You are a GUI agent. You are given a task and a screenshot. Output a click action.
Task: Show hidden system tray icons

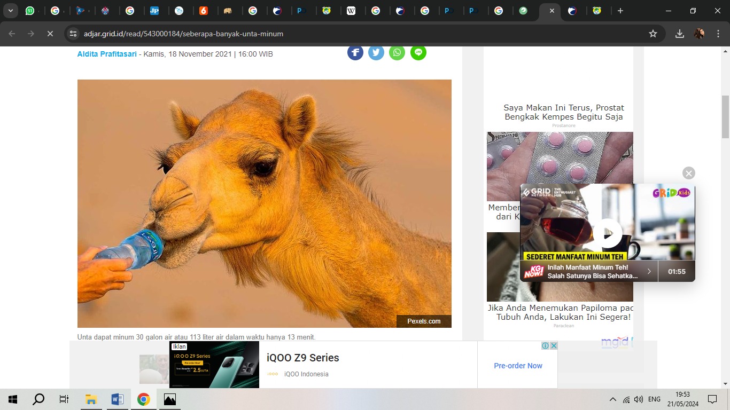[x=612, y=399]
